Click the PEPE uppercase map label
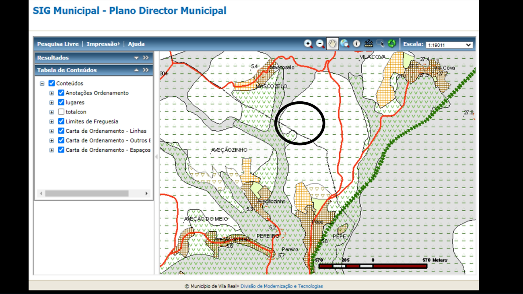This screenshot has height=294, width=523. coord(339,236)
